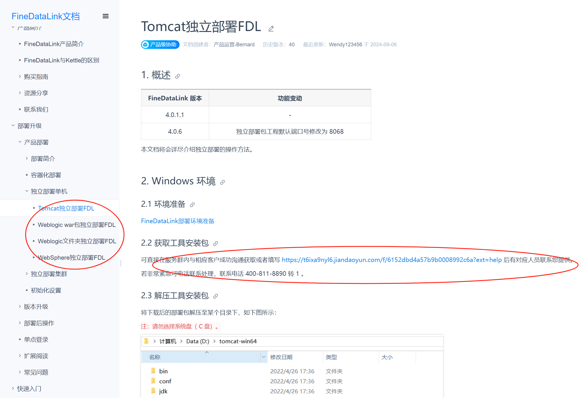
Task: Click the Wendy123456 last-updated author name
Action: pos(345,45)
